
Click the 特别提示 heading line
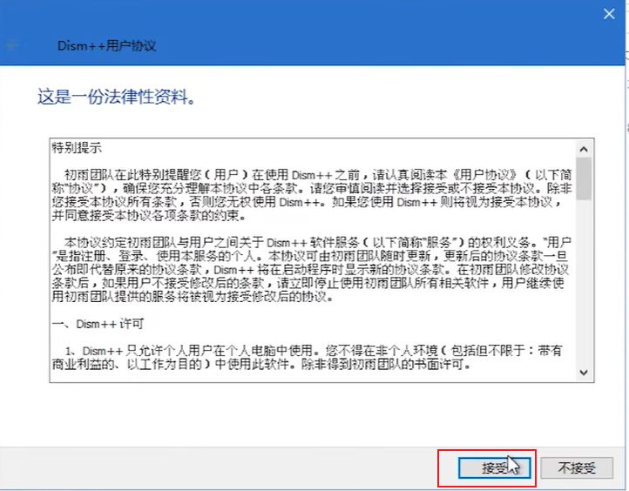pos(77,146)
